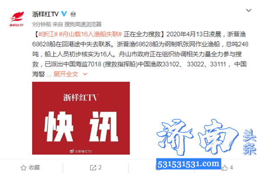Click the like count 4
260x174 pixels.
tap(231, 167)
